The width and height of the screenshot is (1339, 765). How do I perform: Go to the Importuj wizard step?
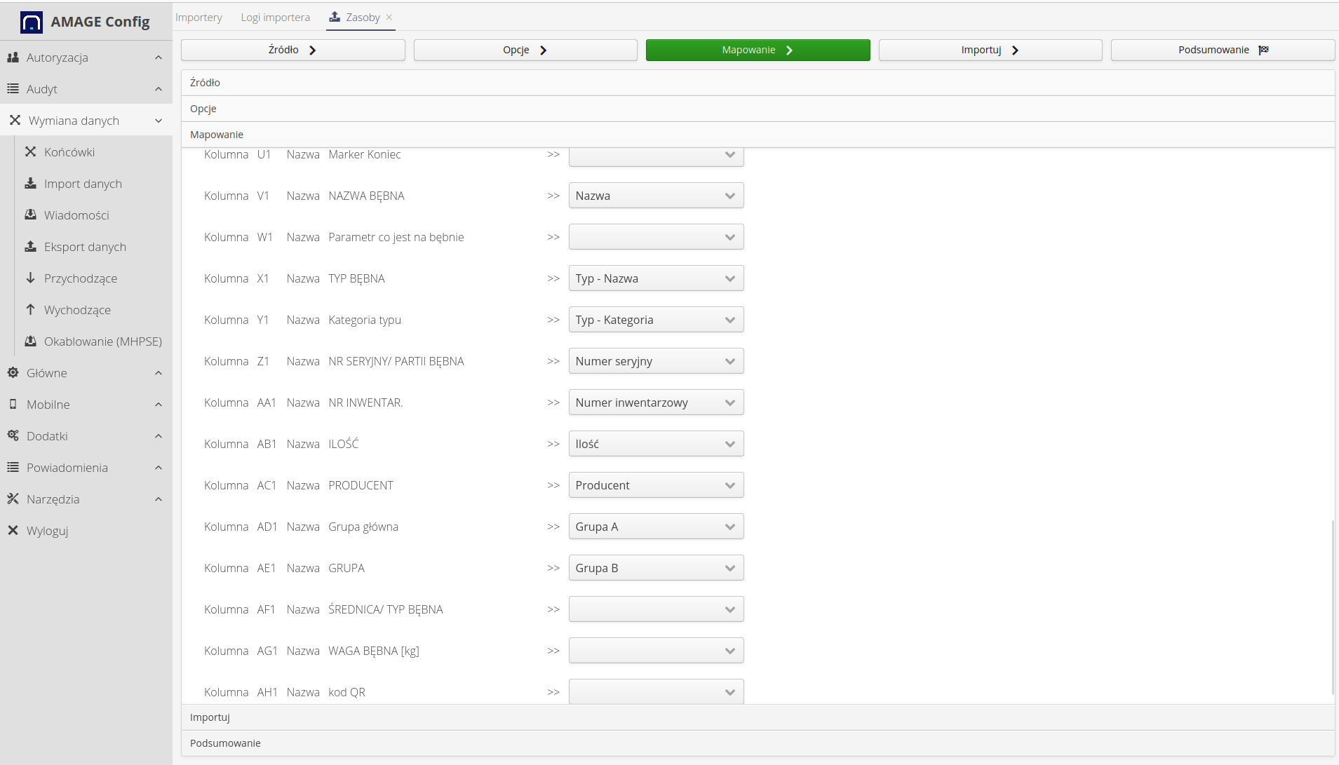990,50
